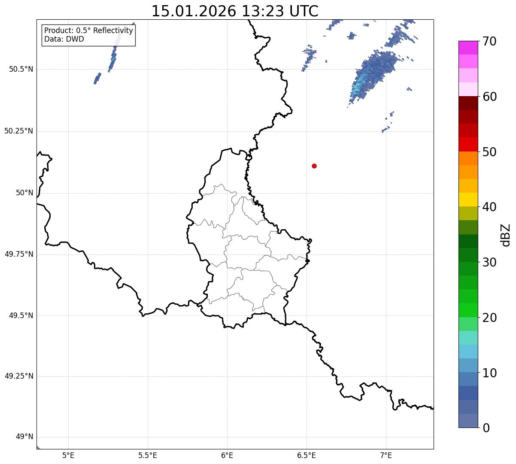Click the 6°E longitude label

tap(227, 455)
